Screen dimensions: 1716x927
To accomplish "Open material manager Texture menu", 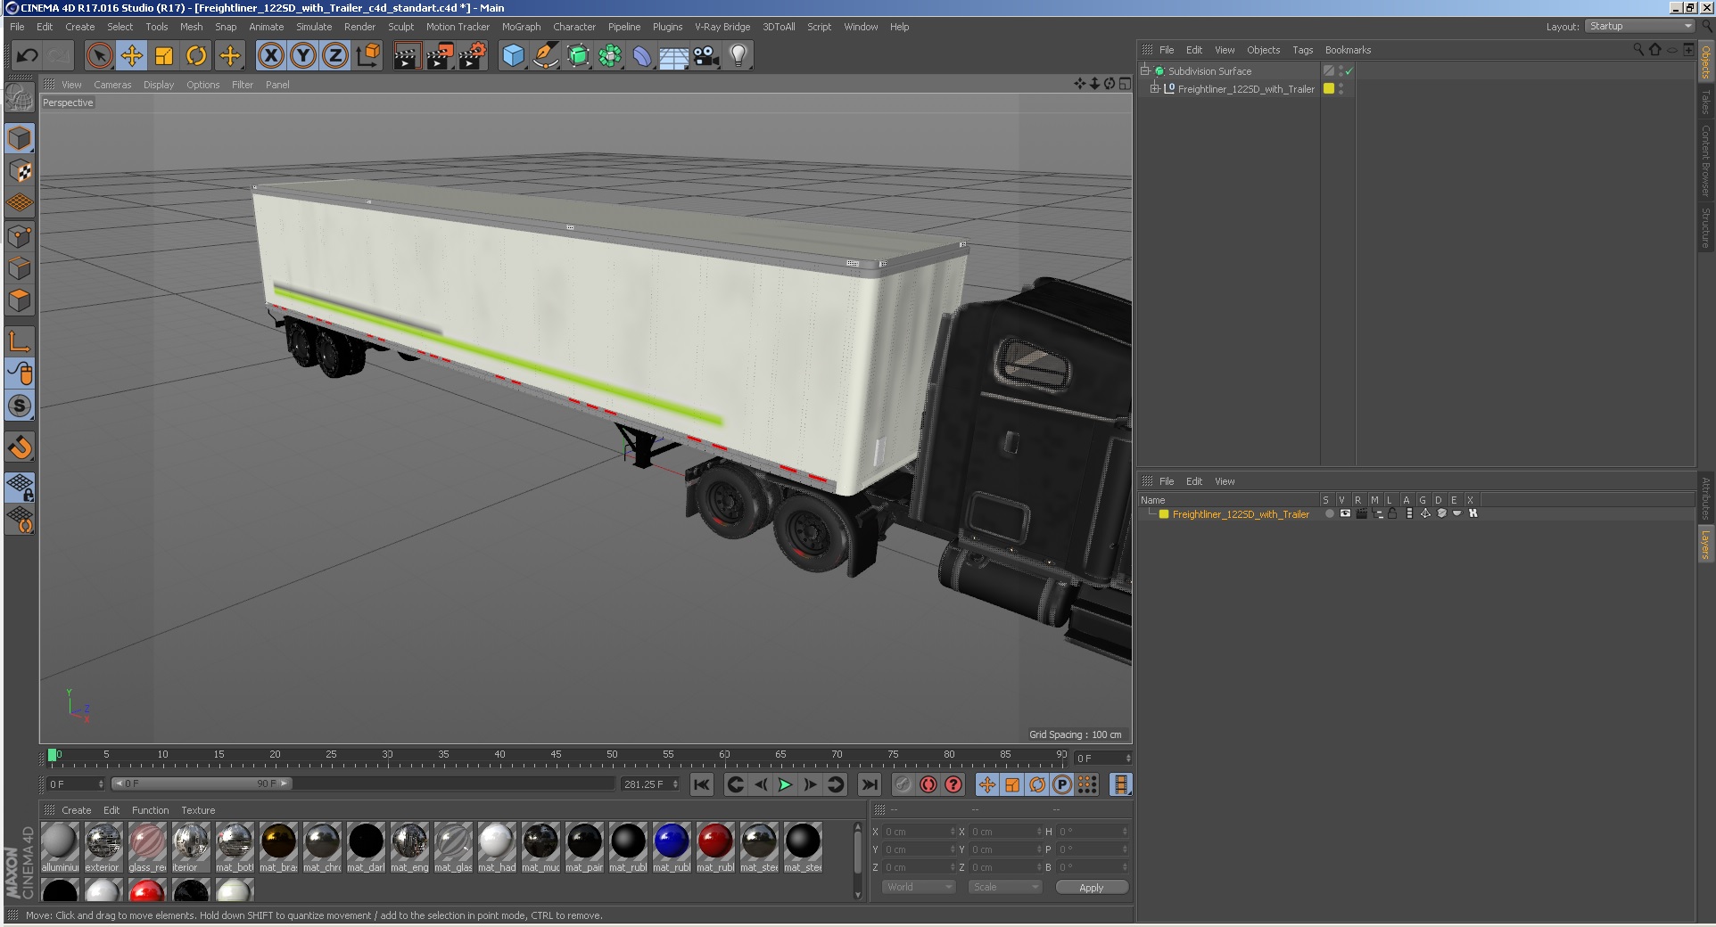I will (198, 810).
